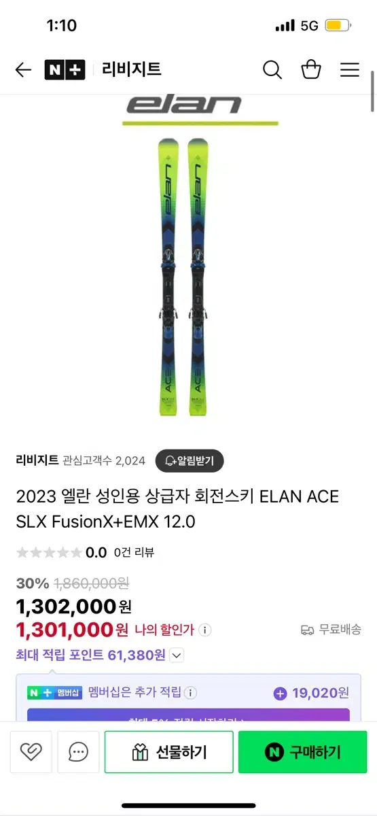Viewport: 377px width, 816px height.
Task: Open the 리비지트 seller link above title
Action: point(37,460)
